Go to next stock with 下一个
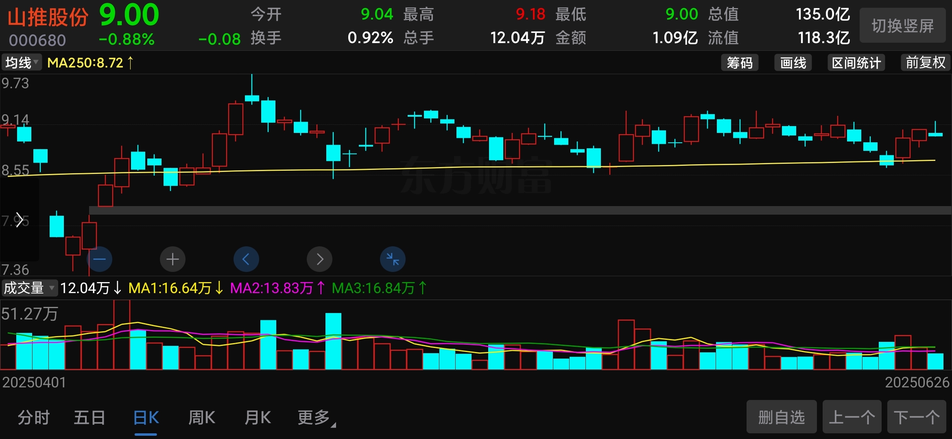 point(916,417)
